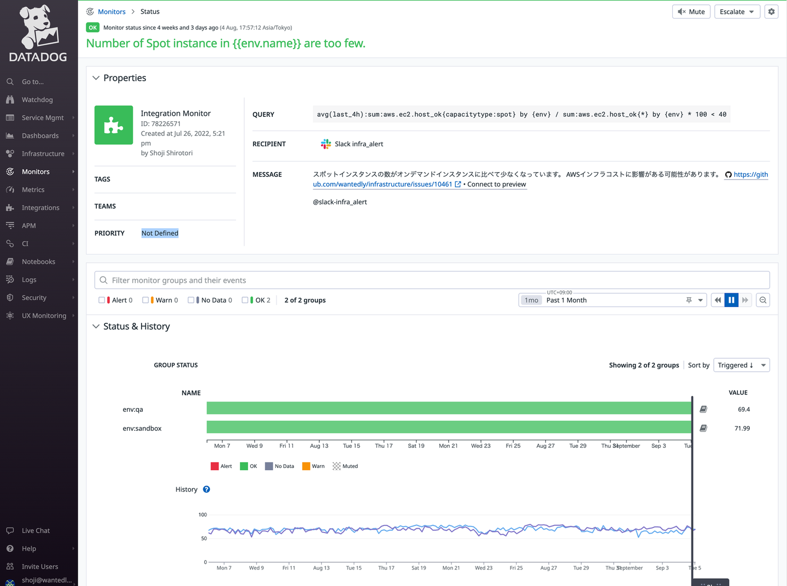Open the Triggered sort-by dropdown

741,365
